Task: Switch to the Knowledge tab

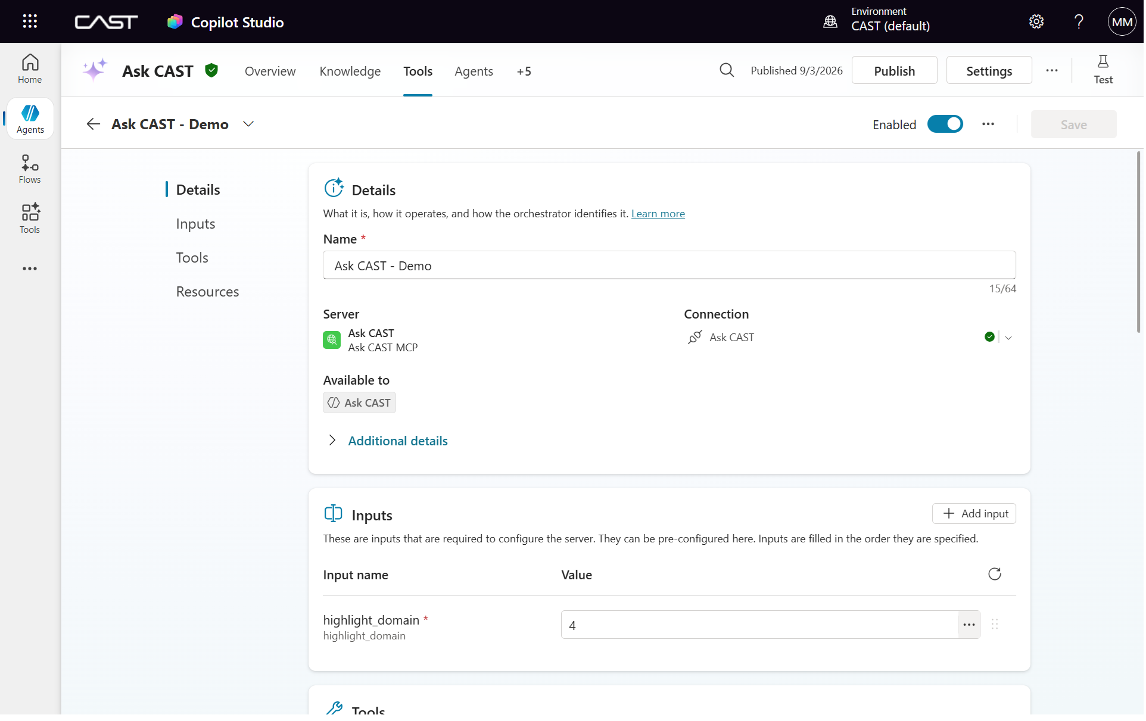Action: [350, 71]
